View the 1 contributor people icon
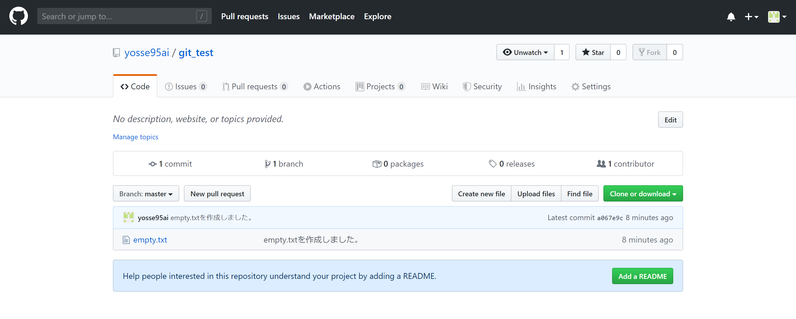This screenshot has height=319, width=796. [601, 164]
